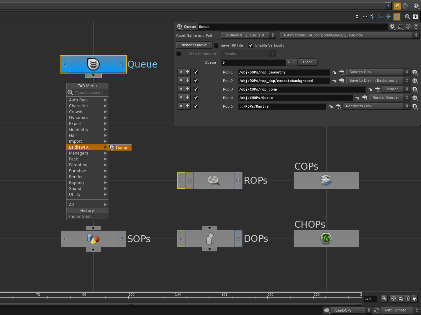Click the CHOPs waveform node icon
421x315 pixels.
click(326, 238)
